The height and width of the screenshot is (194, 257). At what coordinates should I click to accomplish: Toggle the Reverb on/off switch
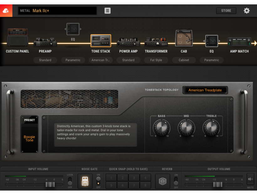(x=176, y=181)
